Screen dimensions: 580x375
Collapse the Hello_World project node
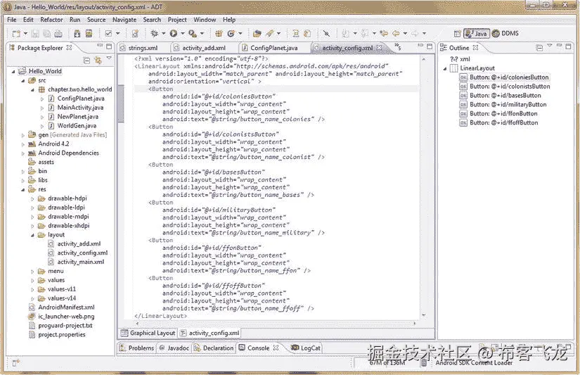tap(13, 71)
